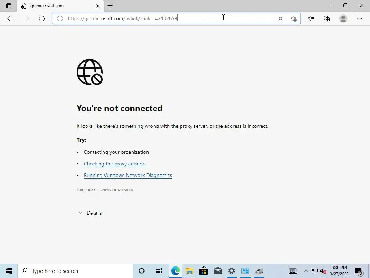Image resolution: width=370 pixels, height=278 pixels.
Task: Click the You're not connected heading
Action: [119, 108]
